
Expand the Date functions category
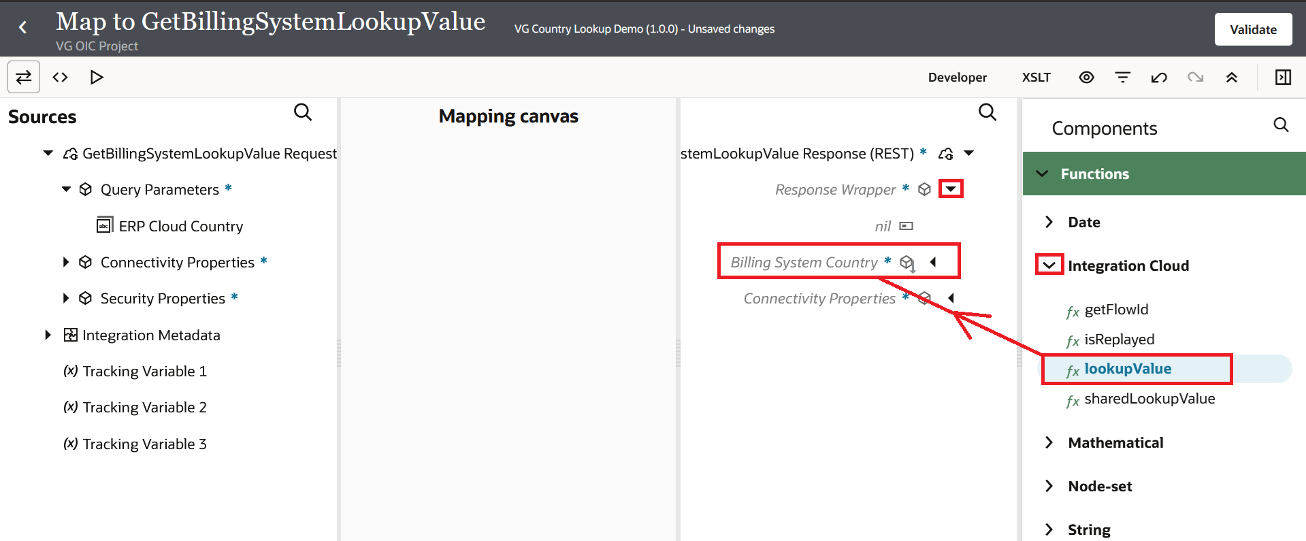click(x=1049, y=222)
